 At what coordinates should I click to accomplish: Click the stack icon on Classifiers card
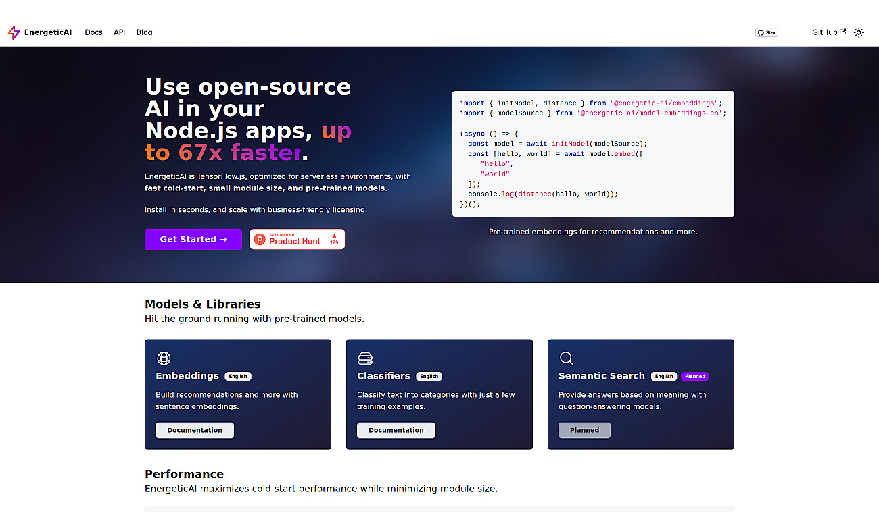point(365,358)
